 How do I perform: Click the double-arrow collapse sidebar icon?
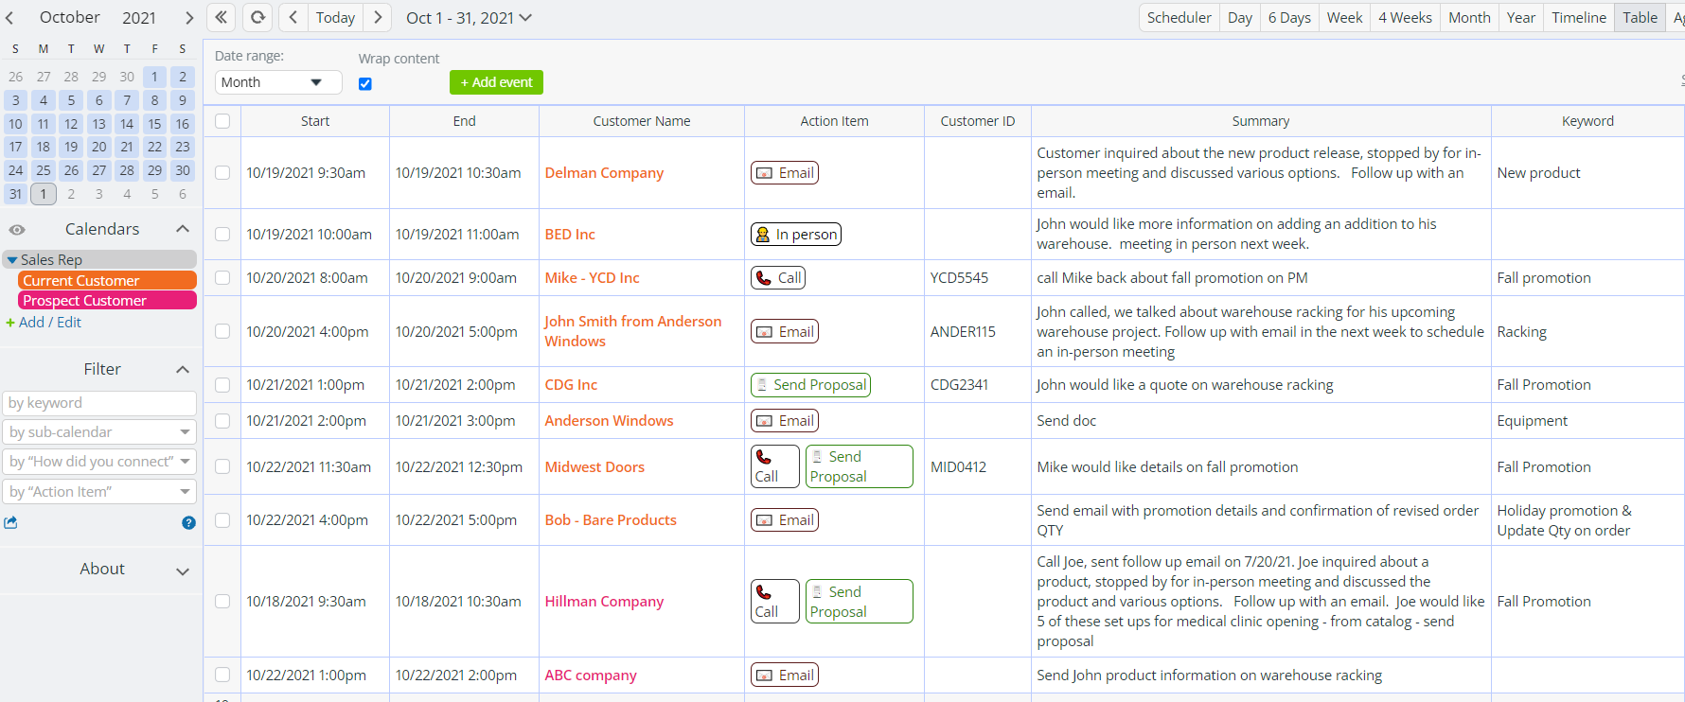tap(221, 17)
